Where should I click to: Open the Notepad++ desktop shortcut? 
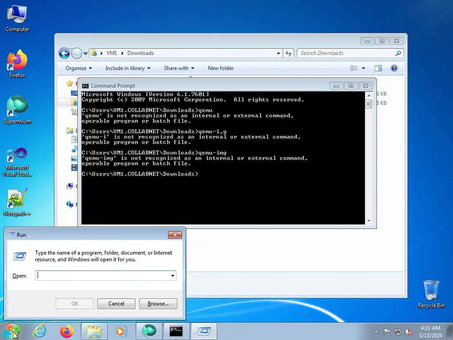coord(17,202)
